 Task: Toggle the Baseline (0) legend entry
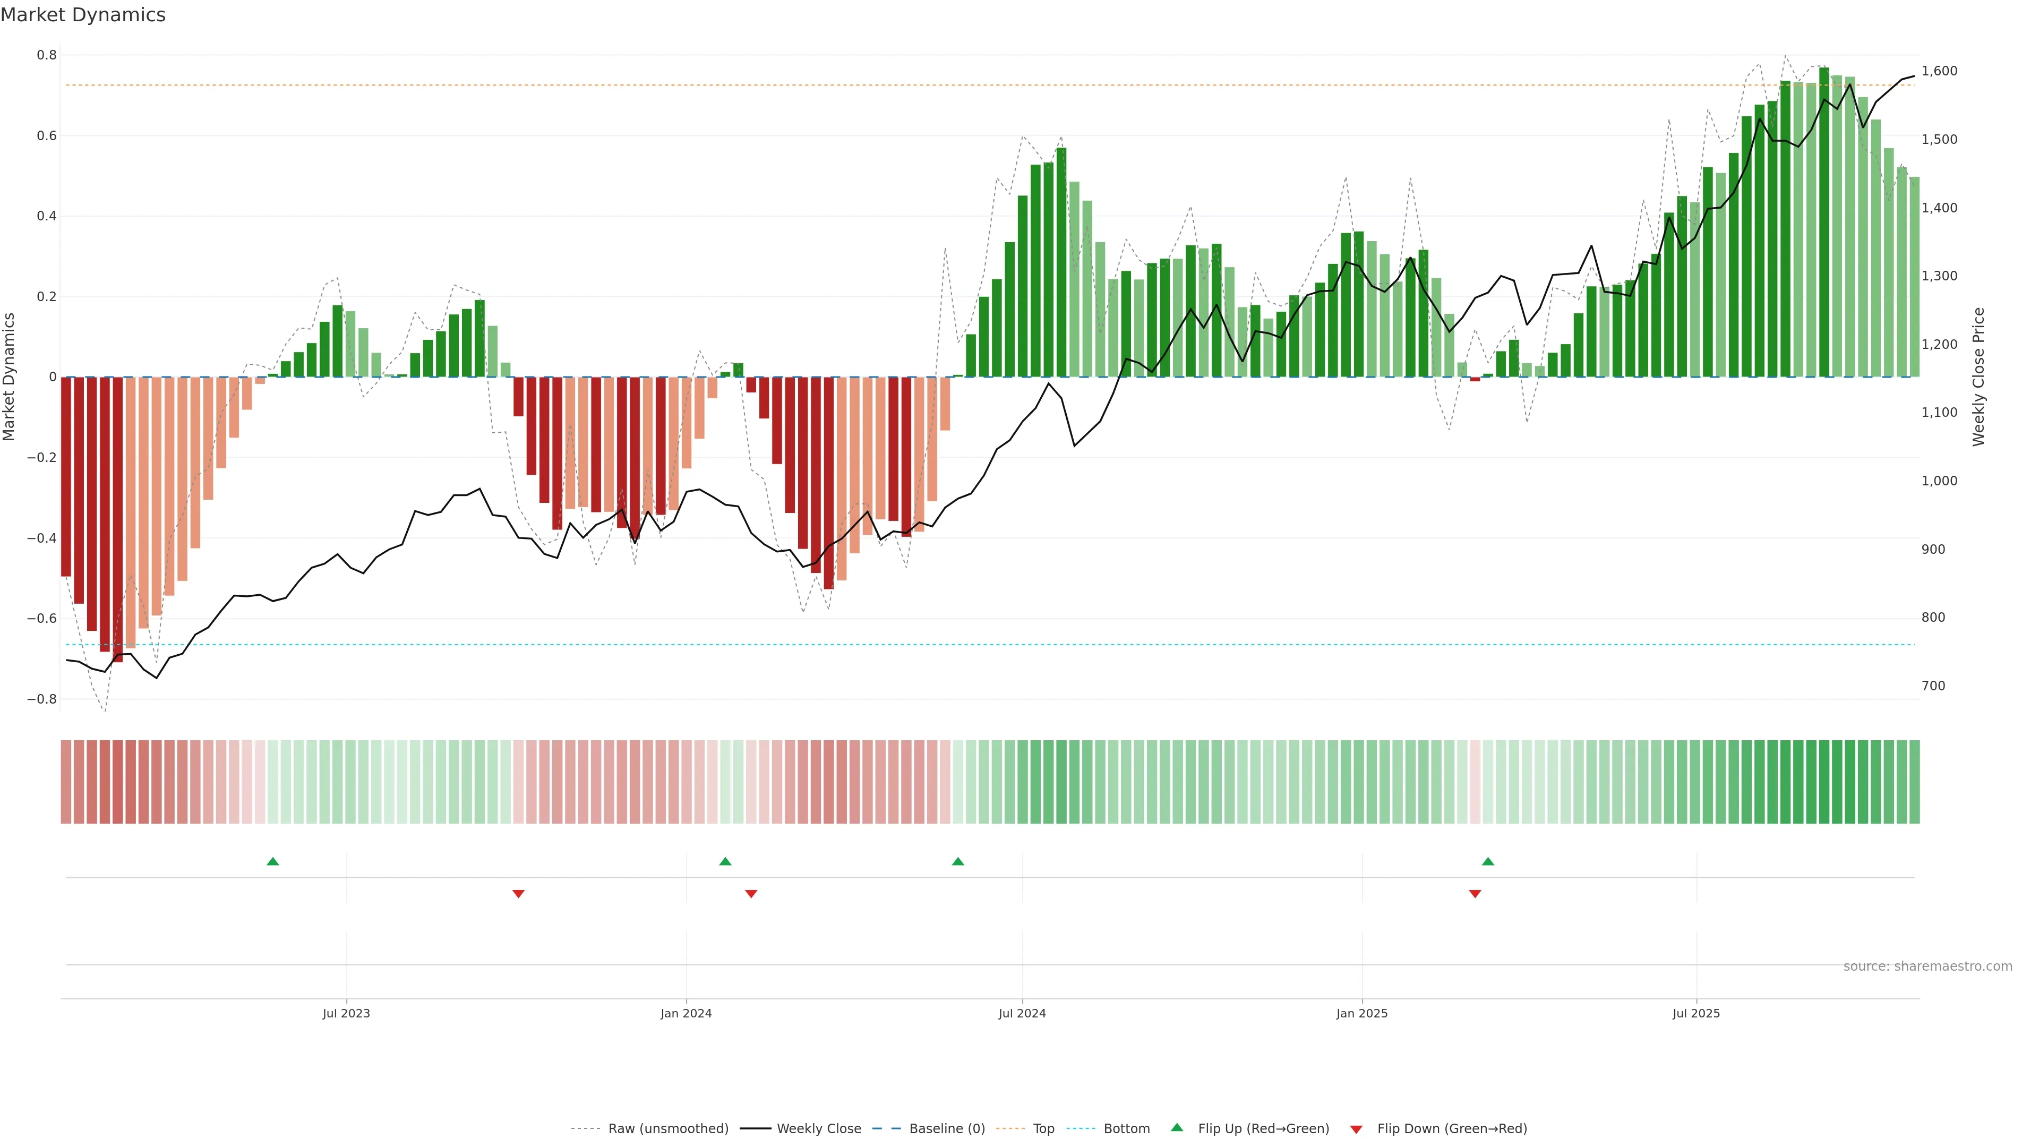click(x=947, y=1129)
